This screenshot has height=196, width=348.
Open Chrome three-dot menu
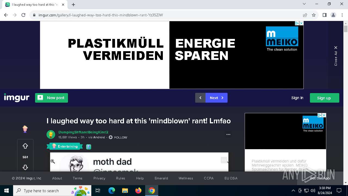tap(342, 15)
